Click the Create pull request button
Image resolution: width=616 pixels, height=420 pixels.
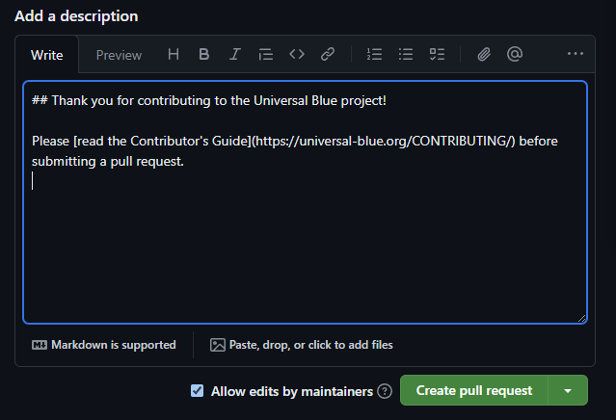(473, 391)
